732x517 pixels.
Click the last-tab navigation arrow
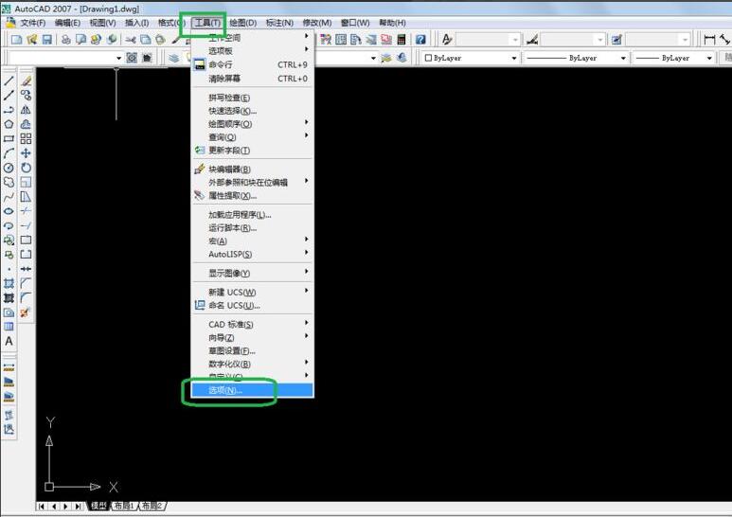point(78,506)
